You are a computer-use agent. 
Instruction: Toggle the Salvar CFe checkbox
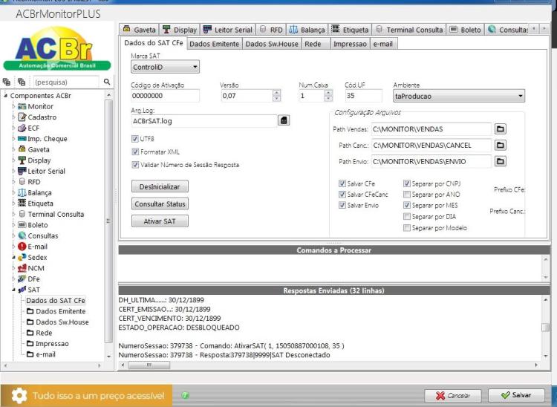[x=342, y=183]
